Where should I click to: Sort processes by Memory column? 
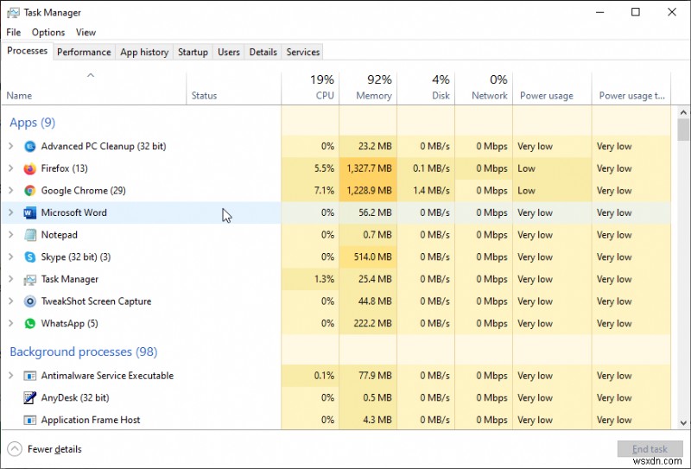coord(368,88)
